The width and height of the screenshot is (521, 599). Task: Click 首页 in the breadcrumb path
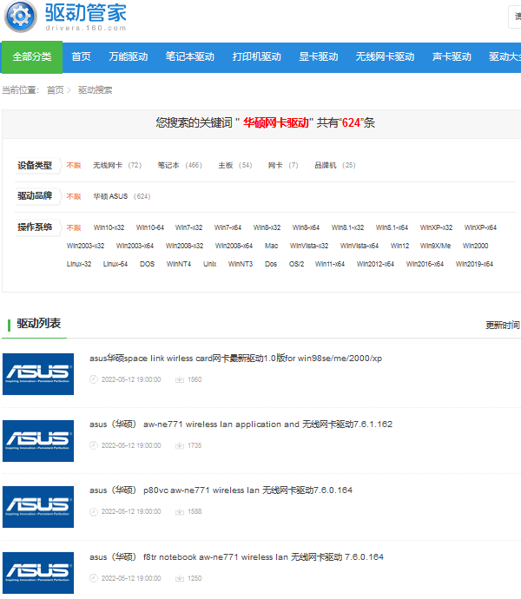click(x=55, y=89)
